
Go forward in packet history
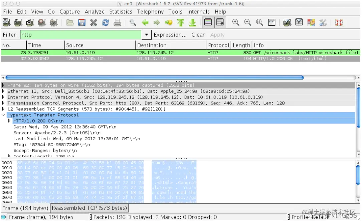coord(157,22)
